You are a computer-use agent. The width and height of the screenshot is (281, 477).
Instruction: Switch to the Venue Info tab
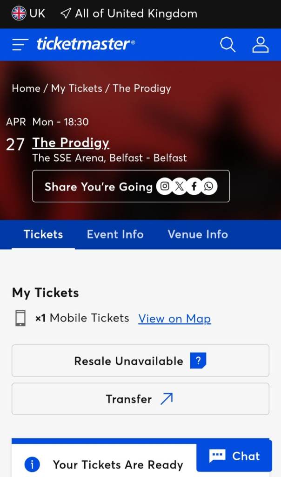point(198,234)
